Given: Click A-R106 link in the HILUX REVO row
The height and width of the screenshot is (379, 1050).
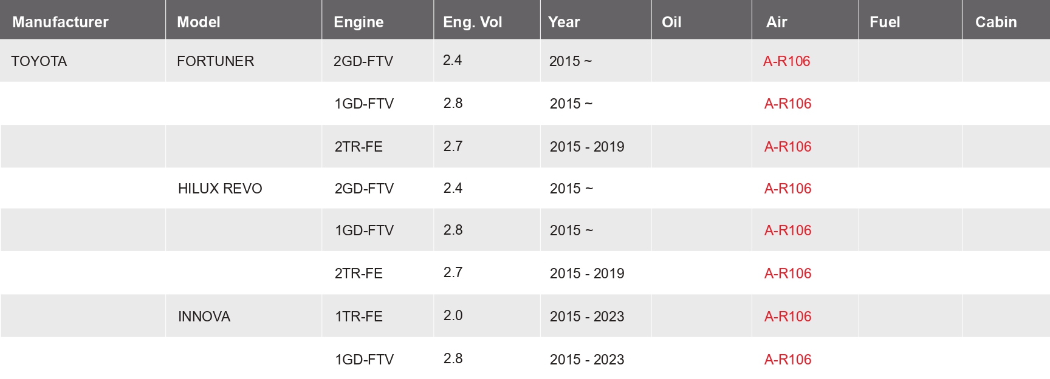Looking at the screenshot, I should 788,189.
